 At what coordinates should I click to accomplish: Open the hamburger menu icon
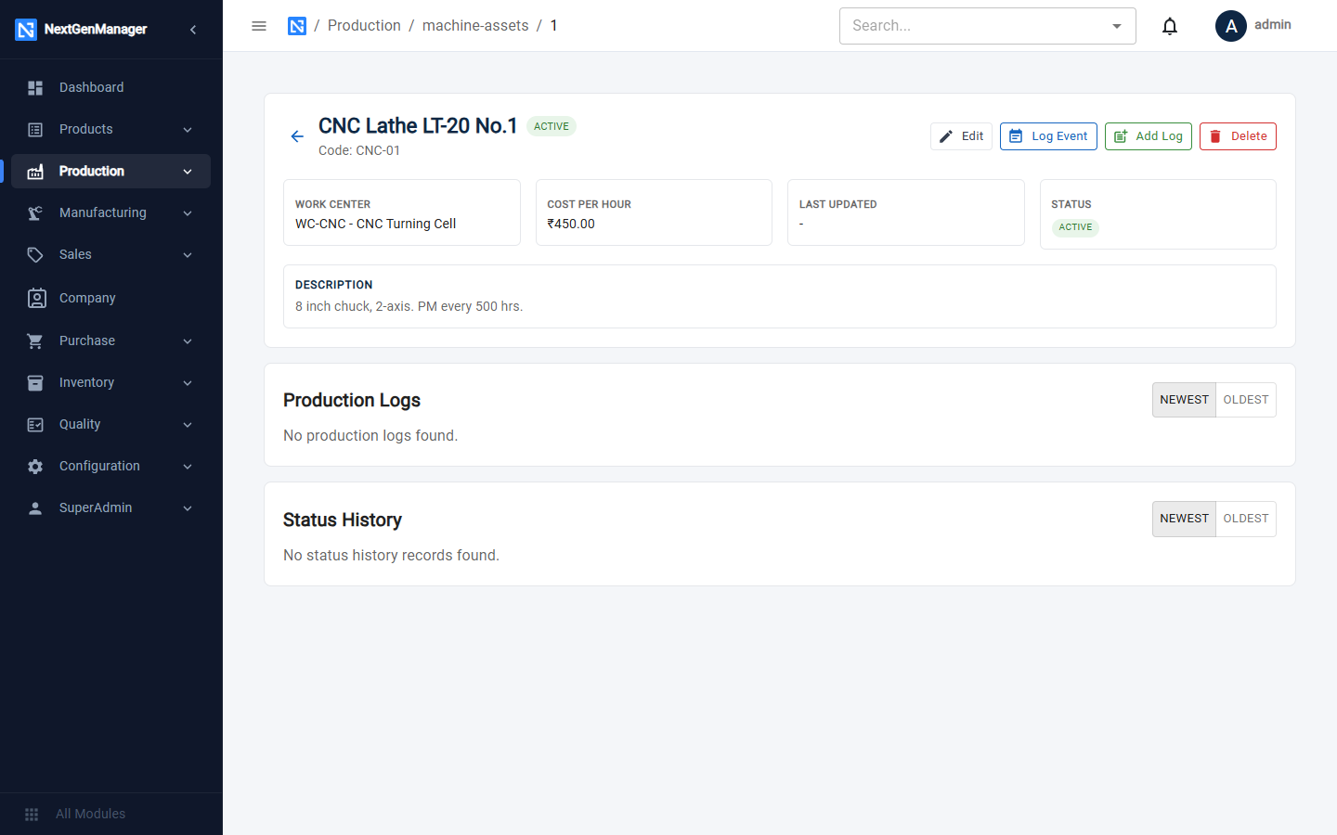259,26
